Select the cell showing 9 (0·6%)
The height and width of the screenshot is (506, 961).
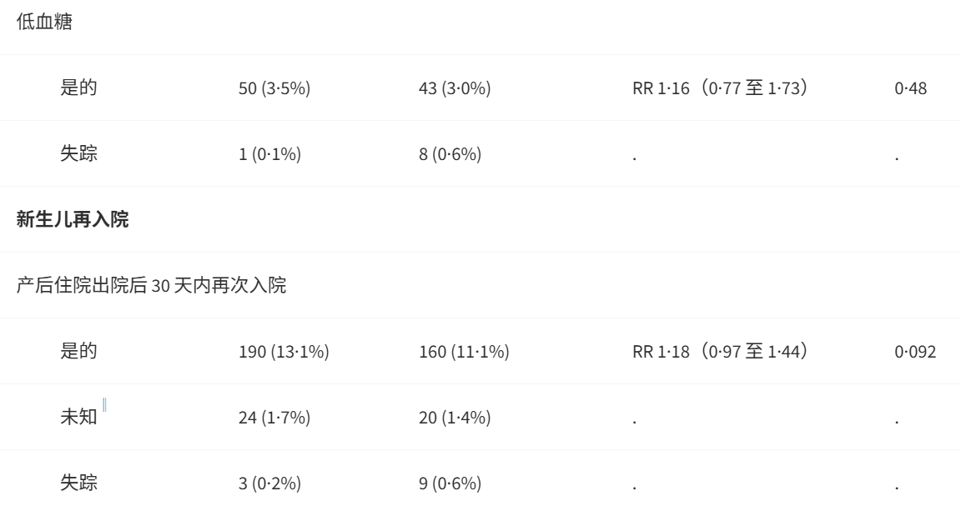tap(450, 483)
